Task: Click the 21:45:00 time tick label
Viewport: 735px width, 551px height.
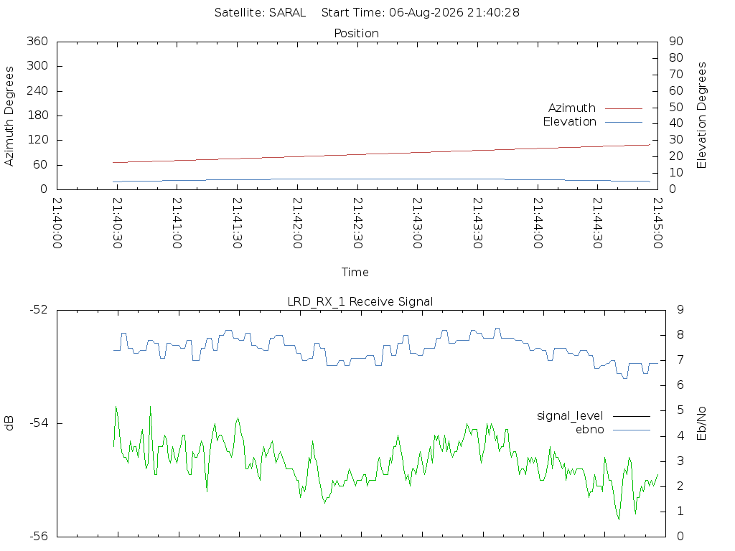Action: (657, 223)
